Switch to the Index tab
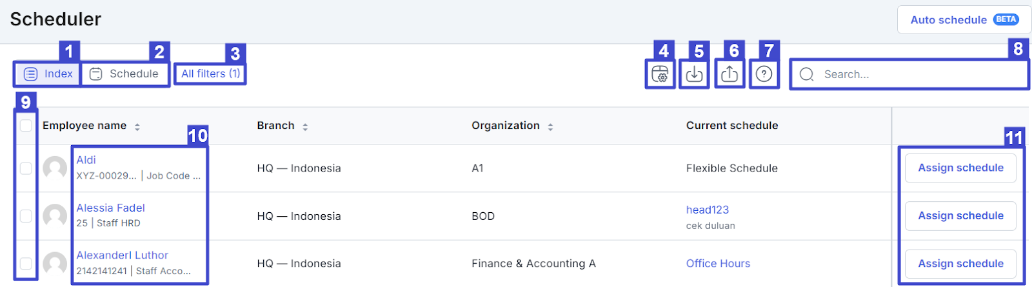The width and height of the screenshot is (1032, 287). click(x=48, y=74)
